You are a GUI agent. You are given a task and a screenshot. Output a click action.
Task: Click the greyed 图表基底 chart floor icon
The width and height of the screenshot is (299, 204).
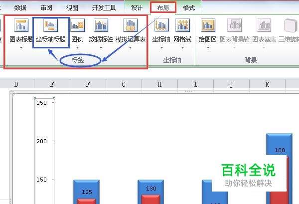[x=264, y=25]
